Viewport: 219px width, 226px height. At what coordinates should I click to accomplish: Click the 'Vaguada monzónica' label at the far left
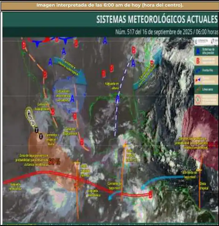coord(16,187)
